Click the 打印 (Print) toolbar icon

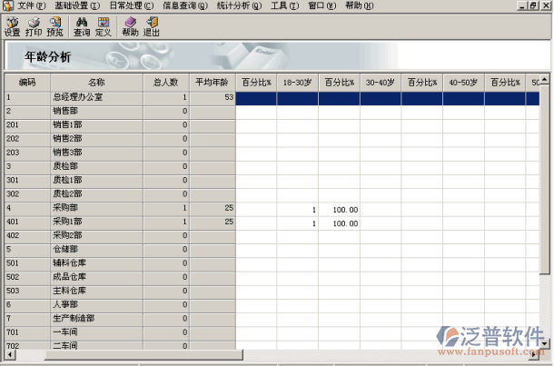[x=34, y=26]
